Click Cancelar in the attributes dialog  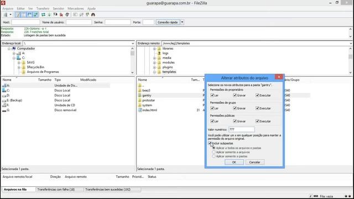(254, 162)
